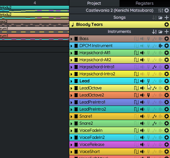Expand the LeadOctave instrument
This screenshot has height=158, width=170.
pyautogui.click(x=71, y=88)
